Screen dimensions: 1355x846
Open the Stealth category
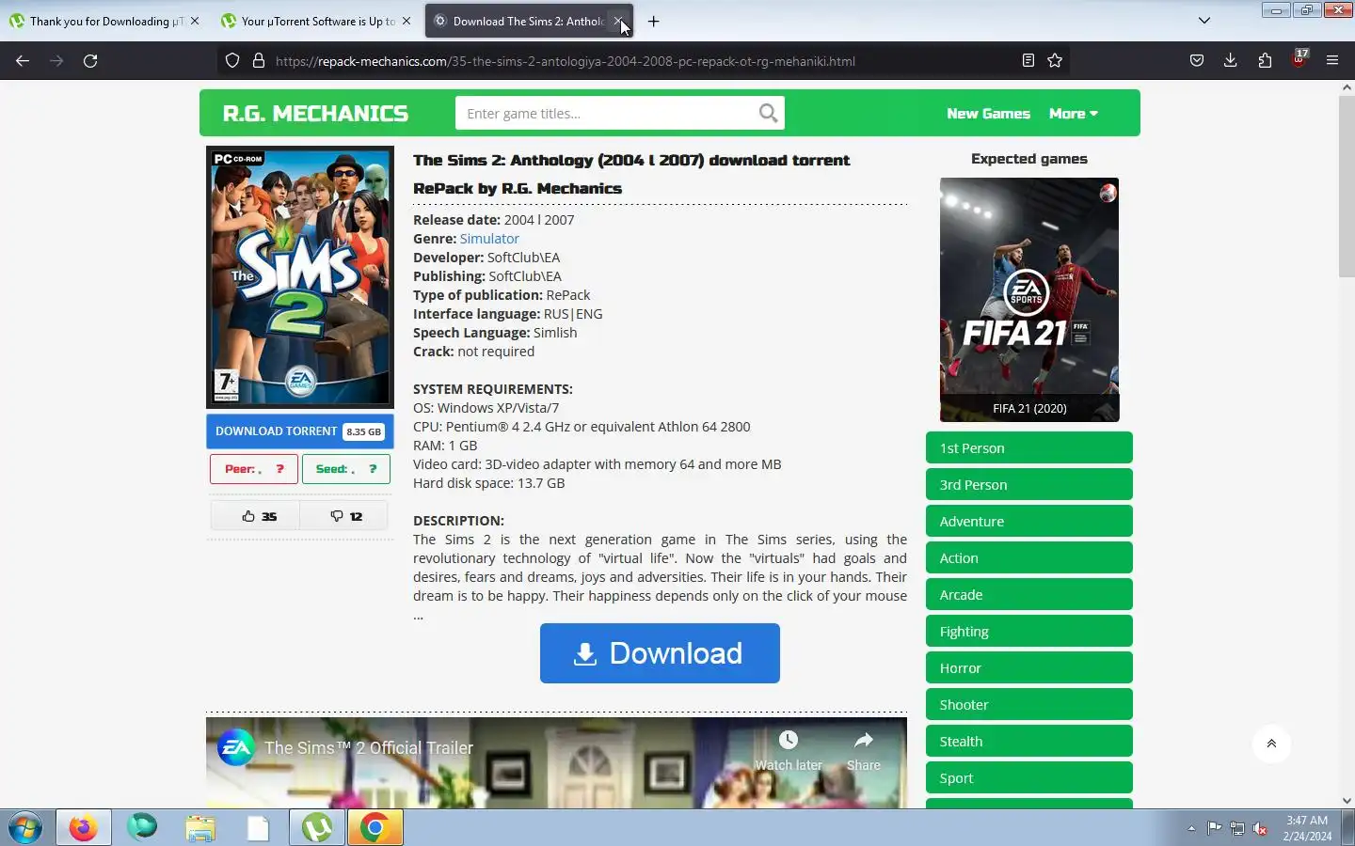pos(1028,742)
